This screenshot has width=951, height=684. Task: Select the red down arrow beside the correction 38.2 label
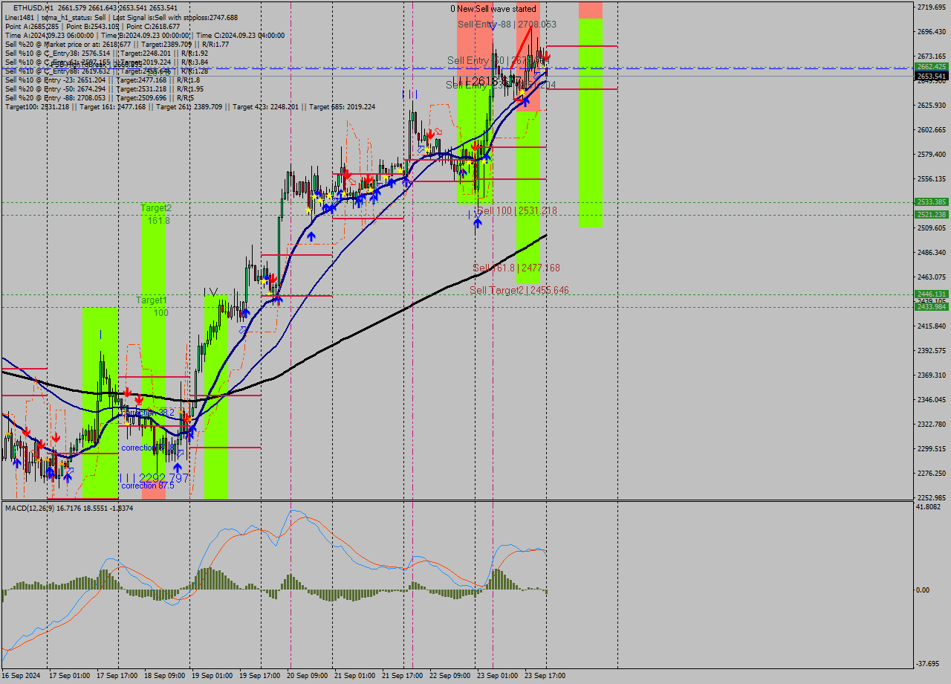click(x=186, y=419)
